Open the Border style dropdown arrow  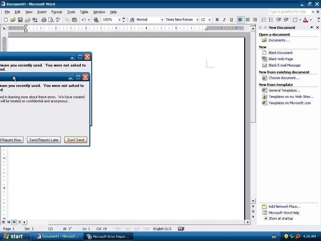coord(300,20)
